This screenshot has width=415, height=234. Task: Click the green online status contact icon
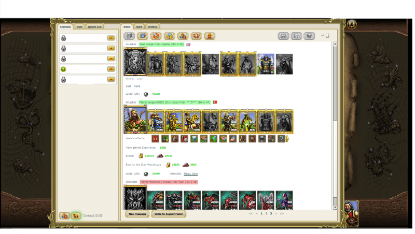(63, 69)
